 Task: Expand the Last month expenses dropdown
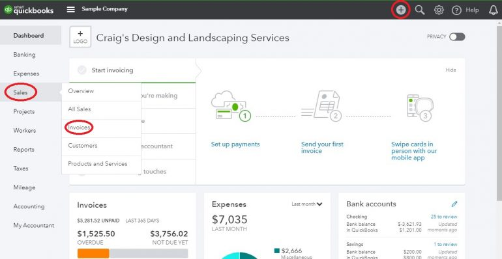306,204
